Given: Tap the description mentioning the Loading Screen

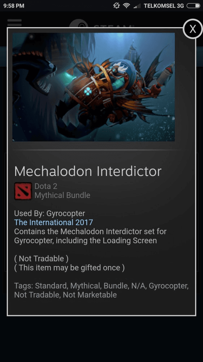Looking at the screenshot, I should (90, 236).
